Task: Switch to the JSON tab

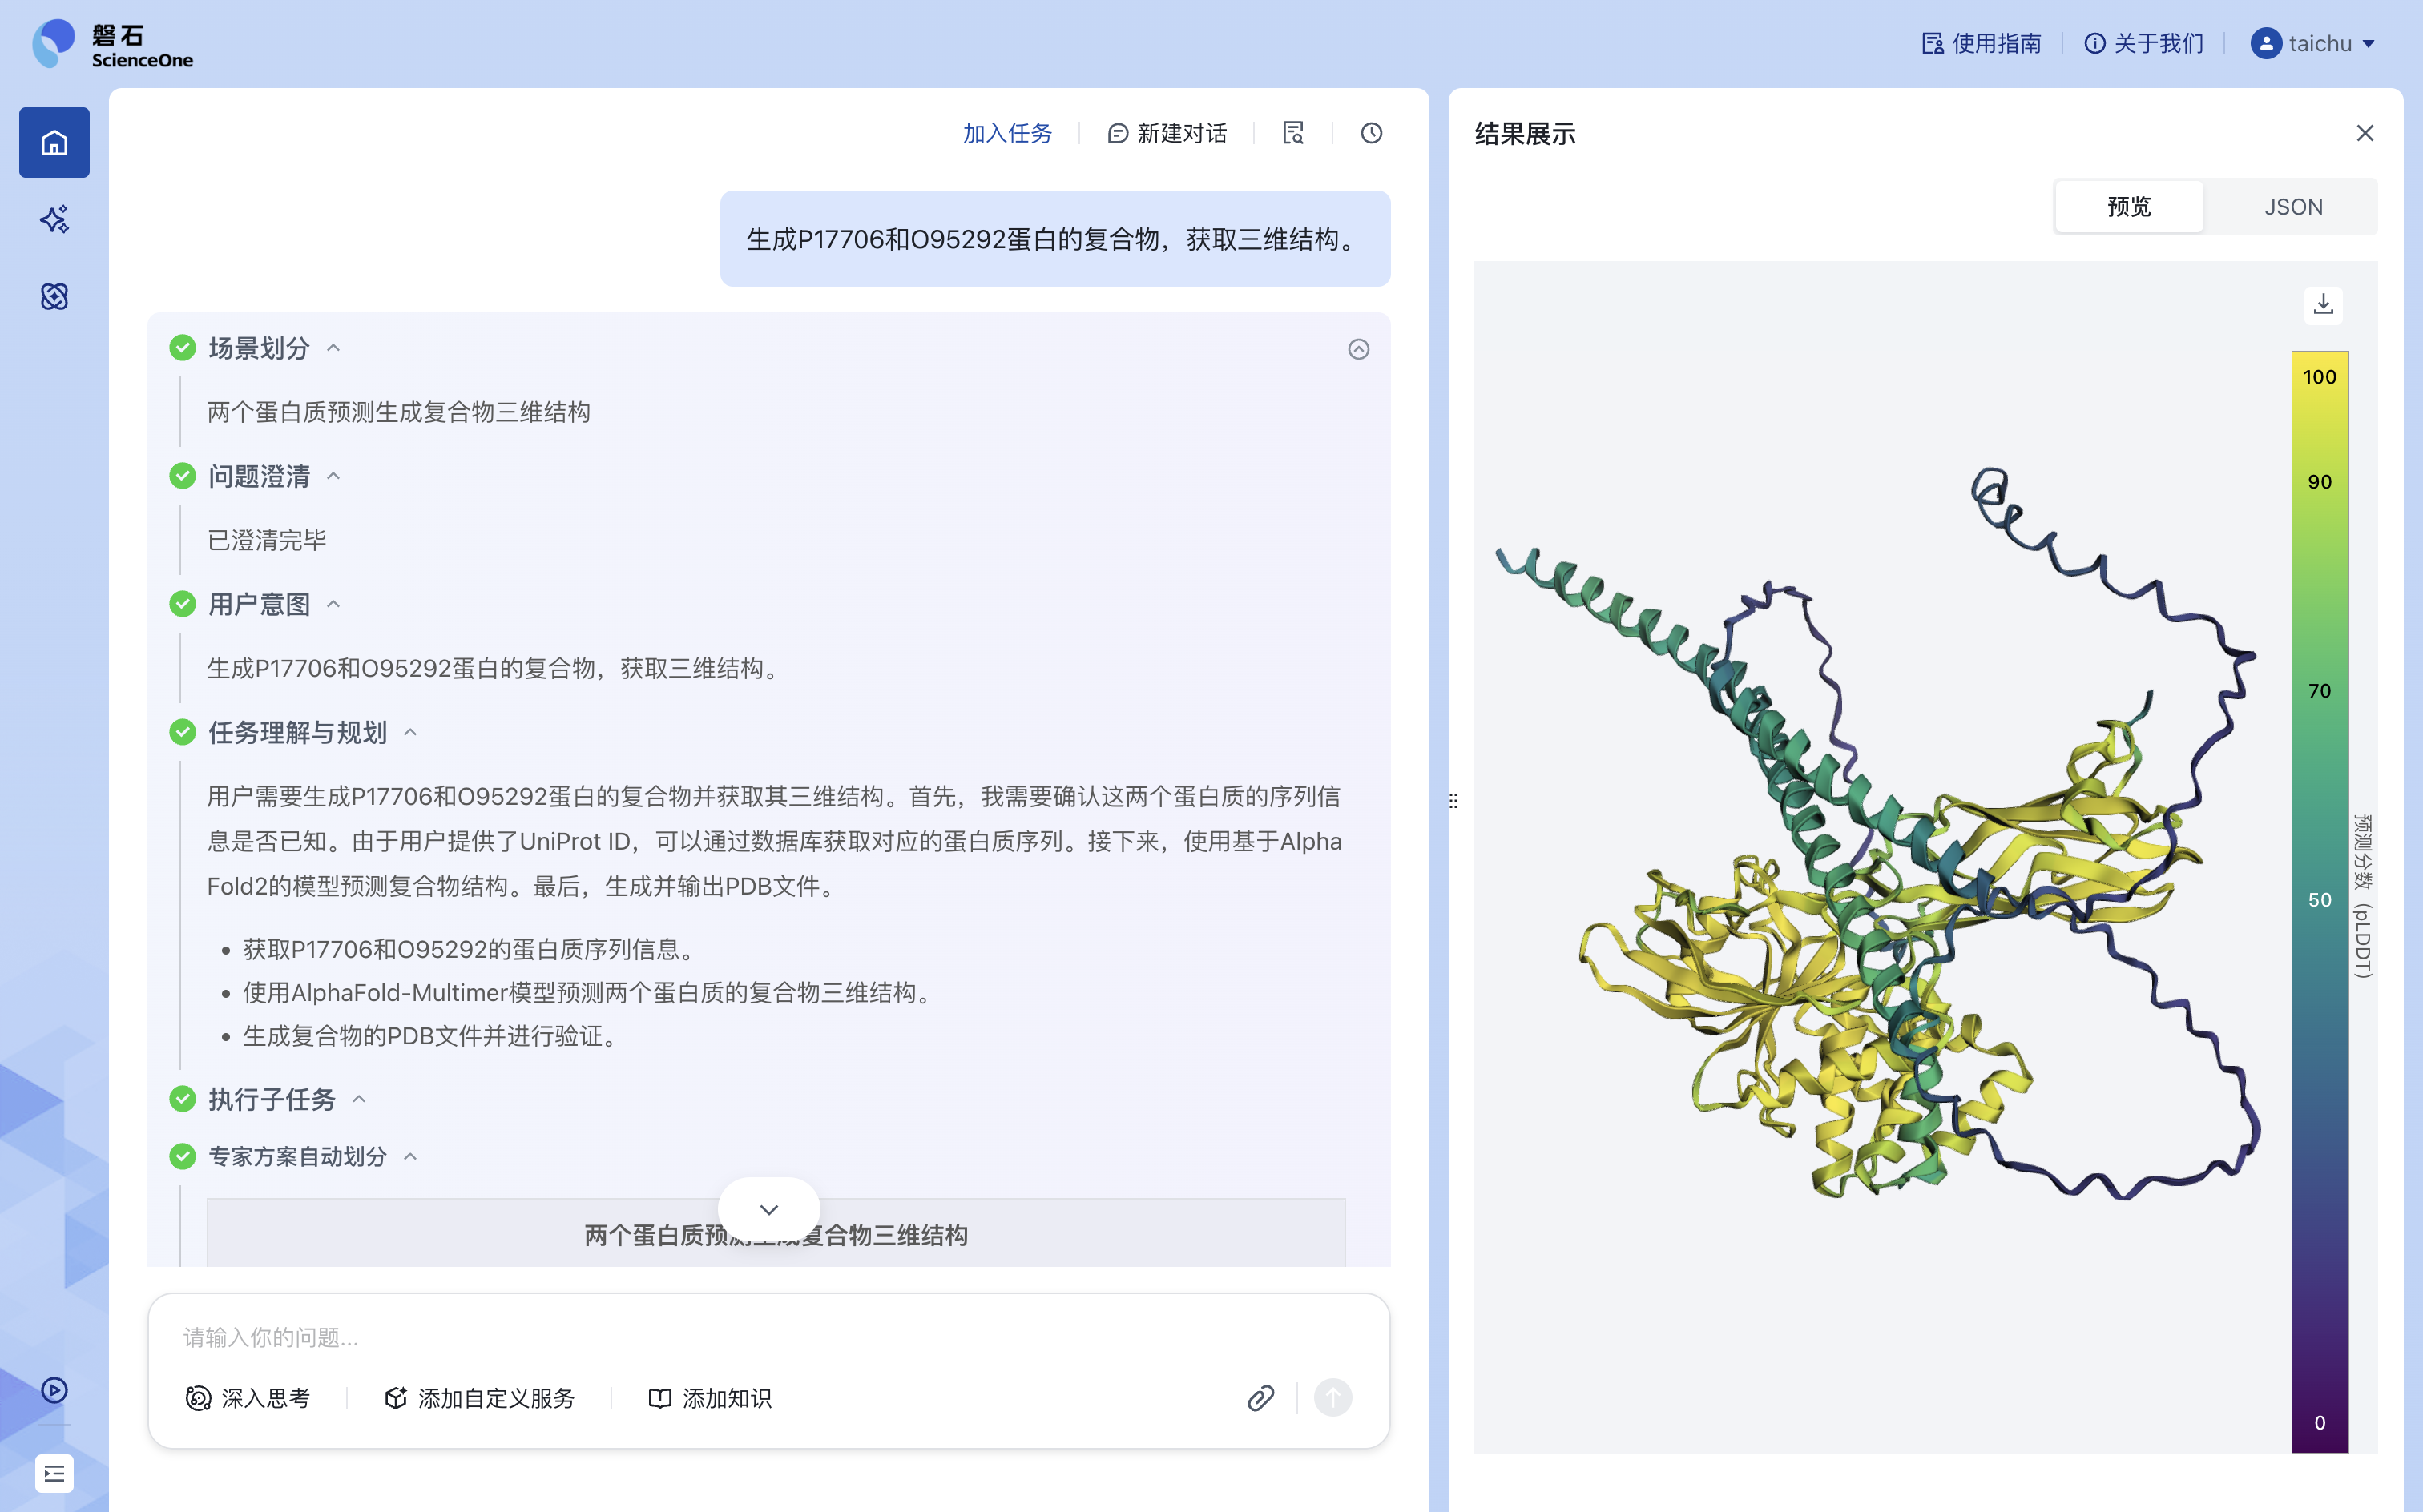Action: (x=2292, y=206)
